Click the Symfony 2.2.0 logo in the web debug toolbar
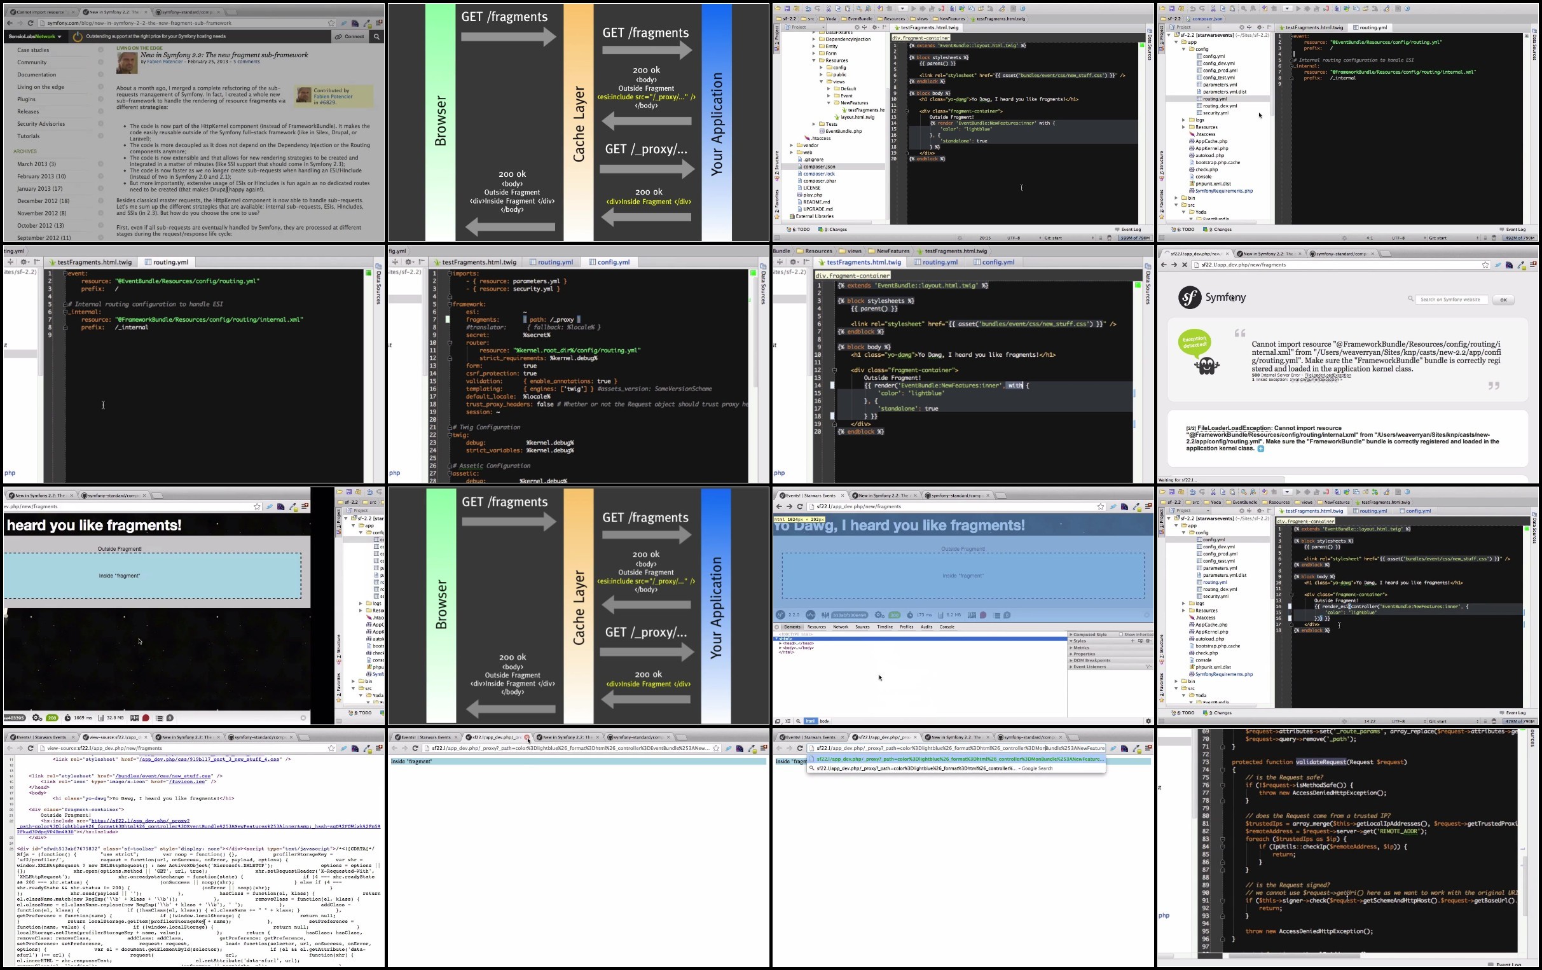Viewport: 1542px width, 970px height. [x=780, y=615]
